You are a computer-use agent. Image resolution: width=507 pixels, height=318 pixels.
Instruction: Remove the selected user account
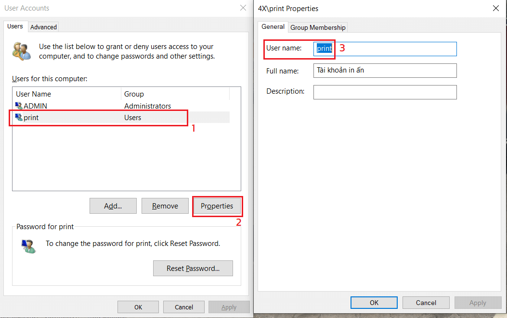(165, 206)
